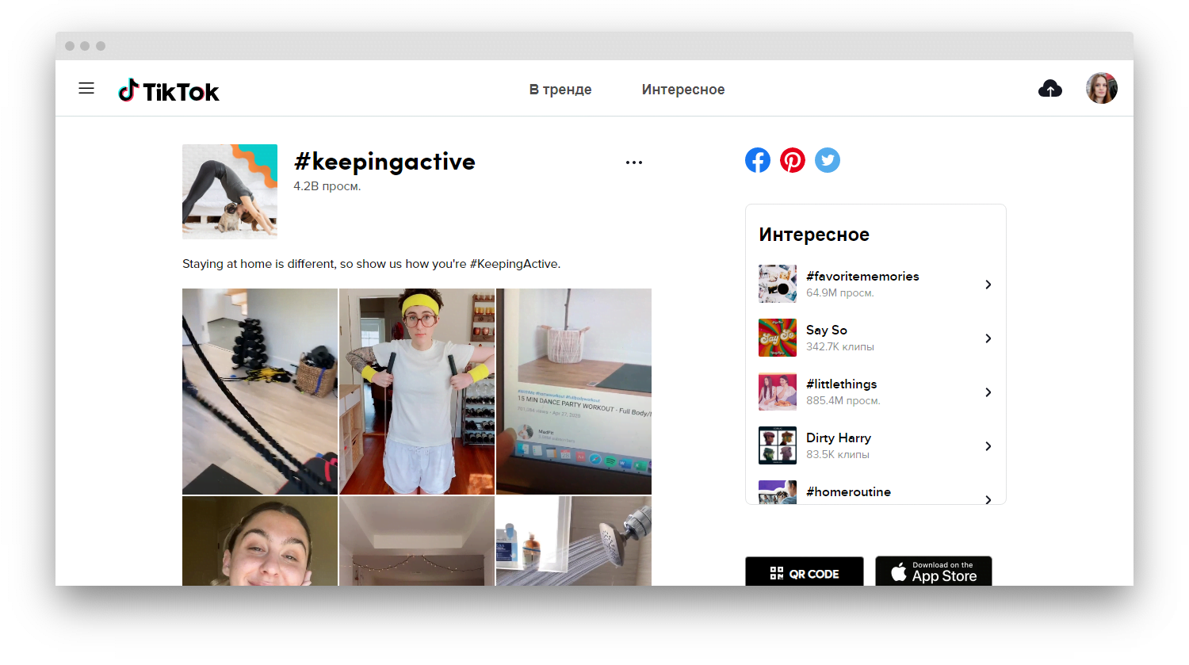Click the 'Staying at home is different' description
This screenshot has height=665, width=1189.
tap(371, 264)
